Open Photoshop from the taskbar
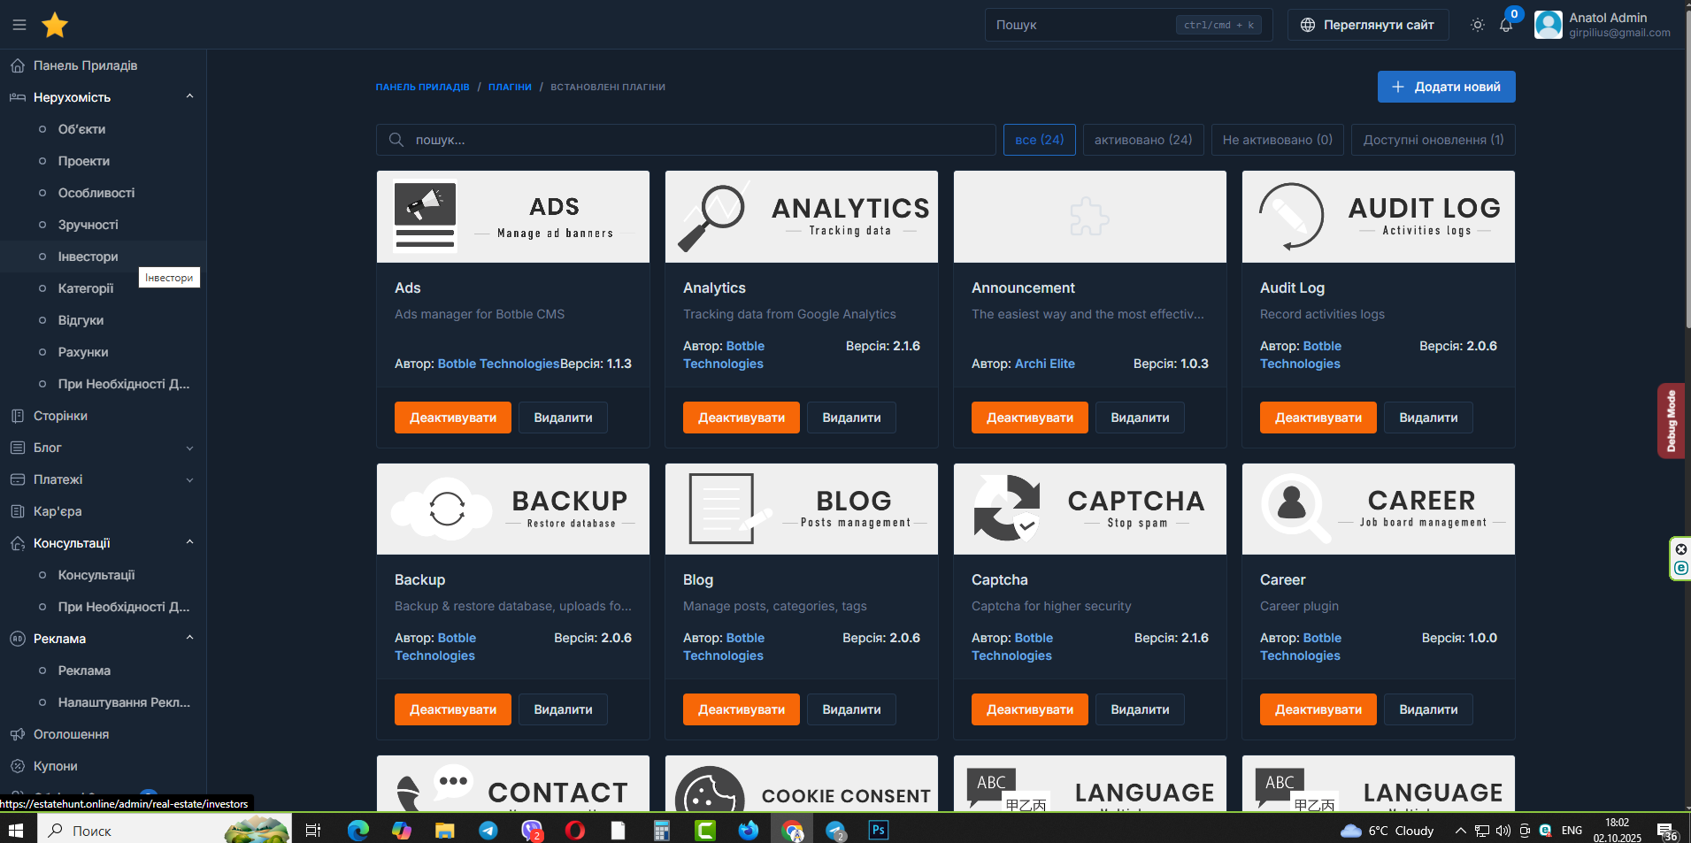 click(878, 830)
